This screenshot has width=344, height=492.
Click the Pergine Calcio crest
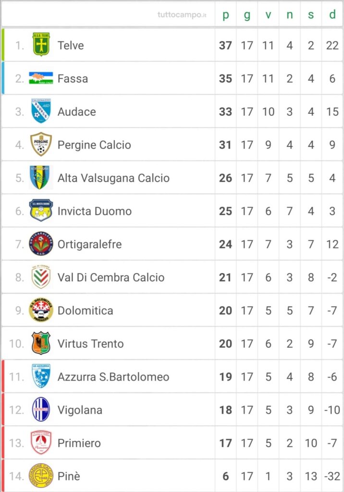(x=41, y=144)
